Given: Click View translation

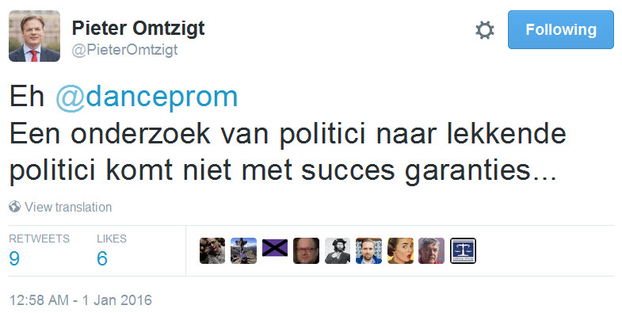Looking at the screenshot, I should [68, 207].
